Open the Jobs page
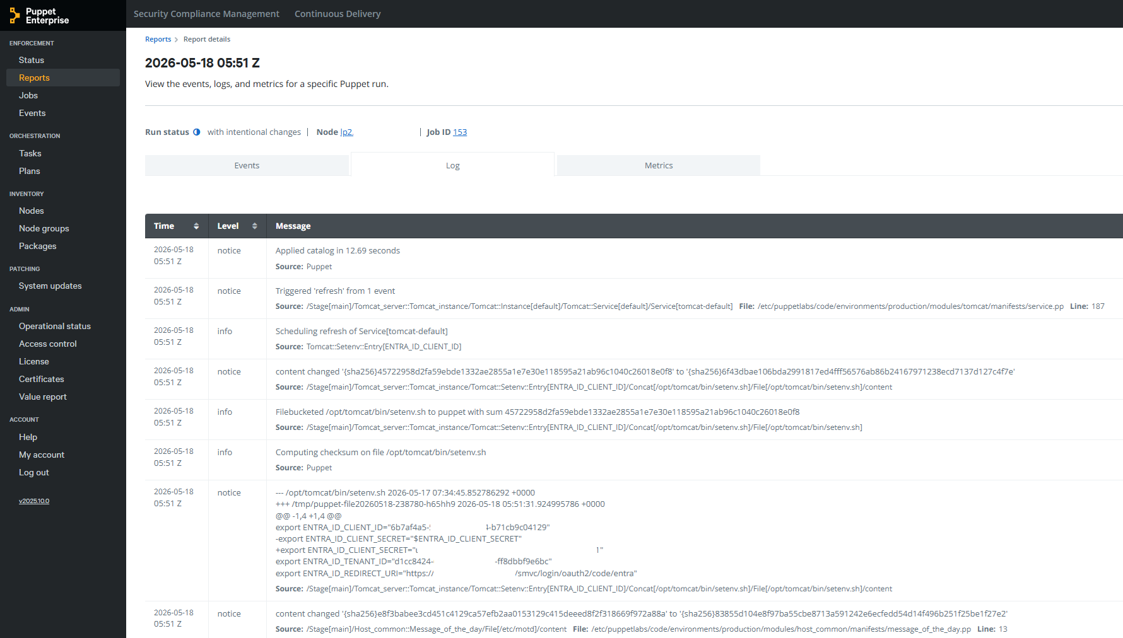This screenshot has width=1123, height=638. 28,95
